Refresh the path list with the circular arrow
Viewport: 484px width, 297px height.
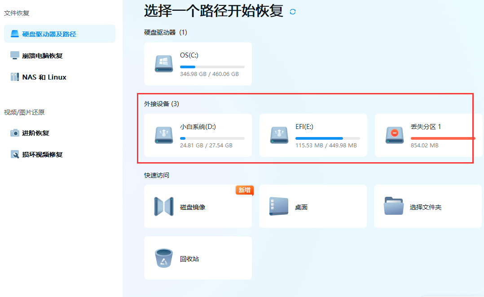pyautogui.click(x=292, y=12)
